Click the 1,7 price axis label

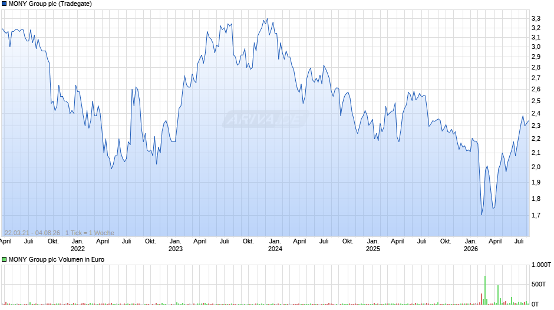[x=536, y=215]
